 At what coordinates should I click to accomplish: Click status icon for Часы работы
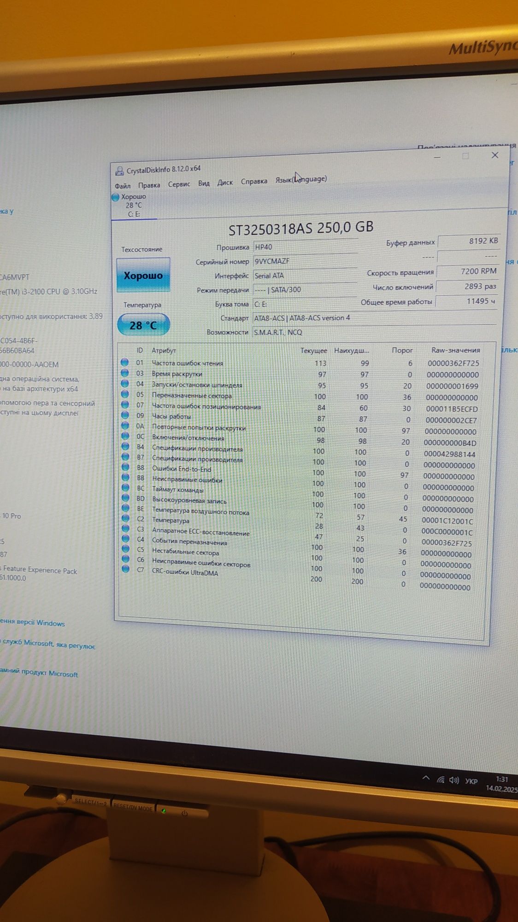pyautogui.click(x=125, y=415)
